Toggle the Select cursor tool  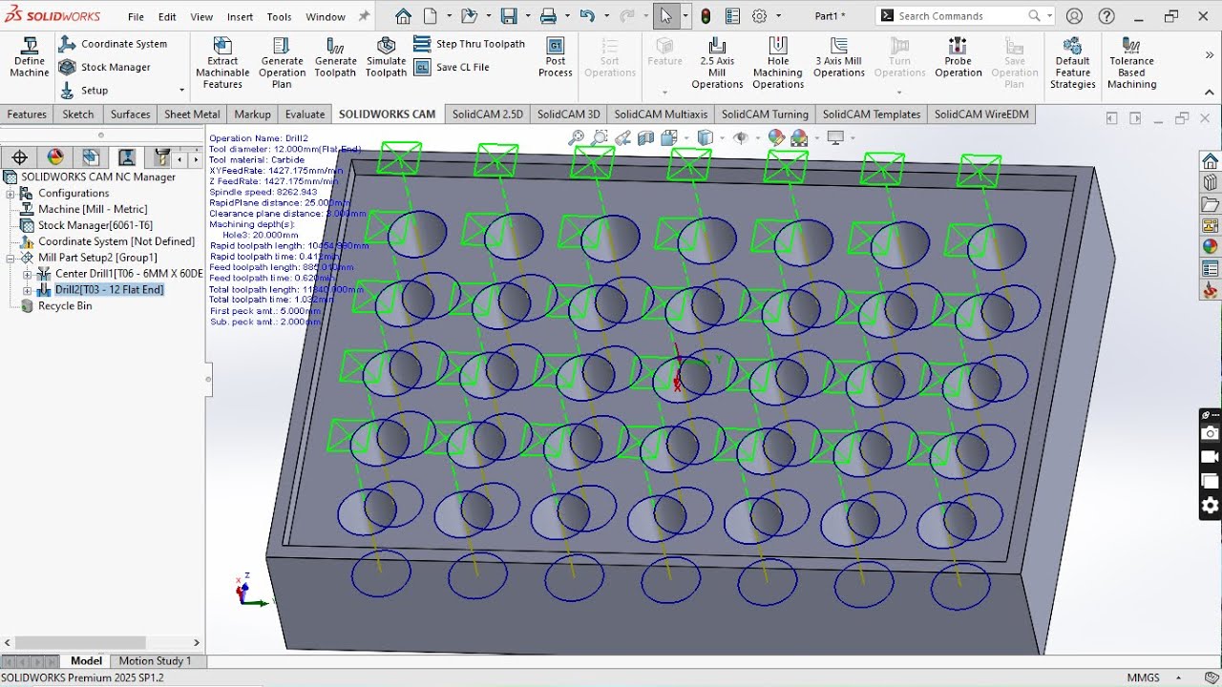pyautogui.click(x=665, y=16)
